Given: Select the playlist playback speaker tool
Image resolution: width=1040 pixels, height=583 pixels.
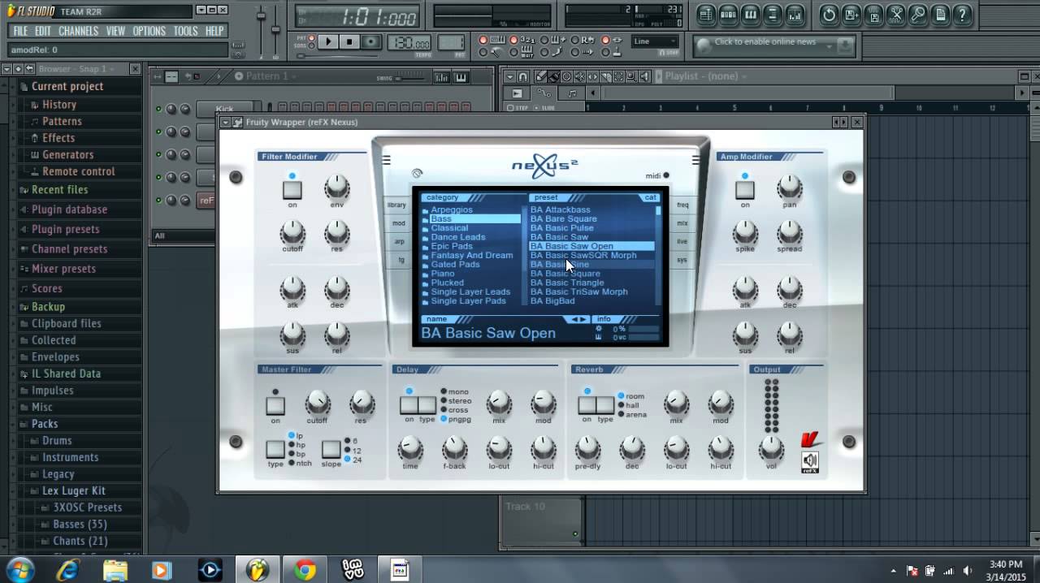Looking at the screenshot, I should click(645, 77).
